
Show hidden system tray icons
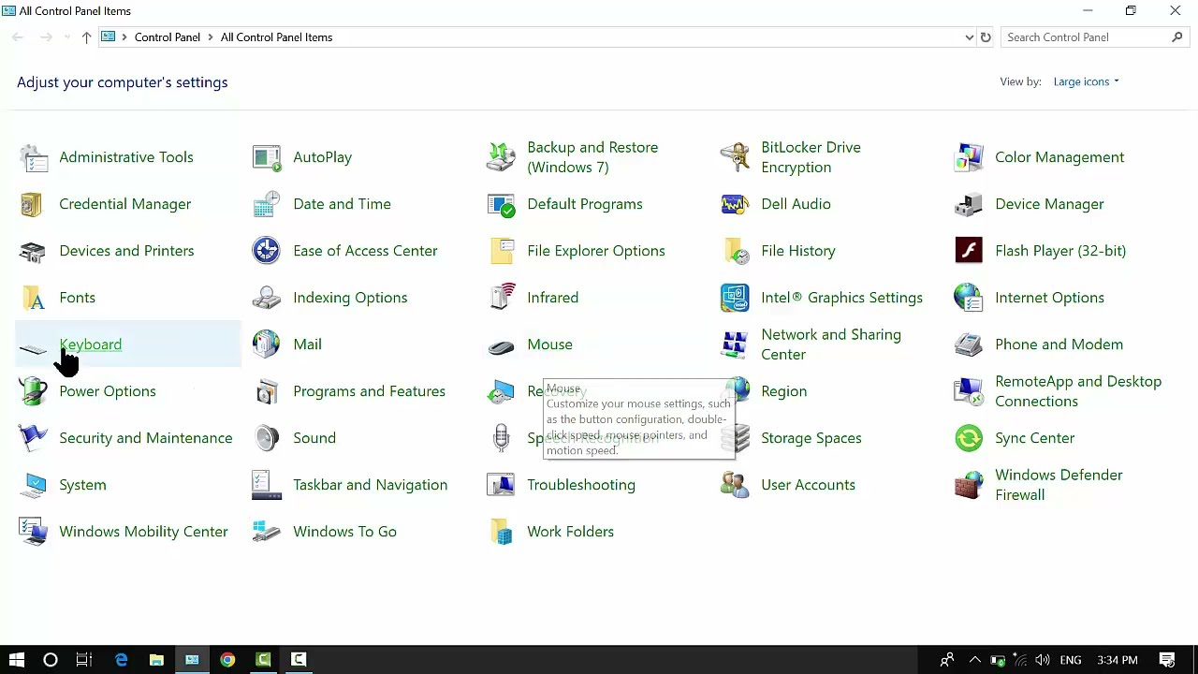pyautogui.click(x=974, y=660)
